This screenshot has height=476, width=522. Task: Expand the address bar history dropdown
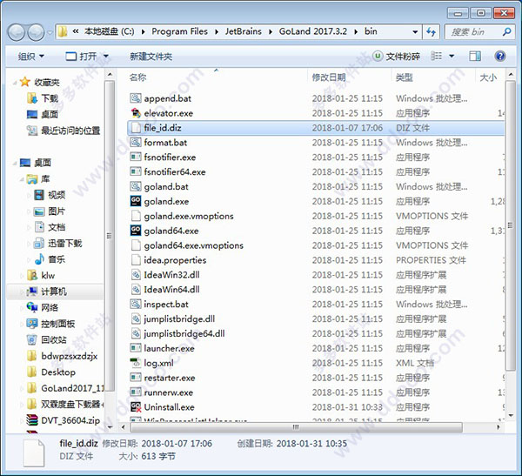(x=415, y=32)
